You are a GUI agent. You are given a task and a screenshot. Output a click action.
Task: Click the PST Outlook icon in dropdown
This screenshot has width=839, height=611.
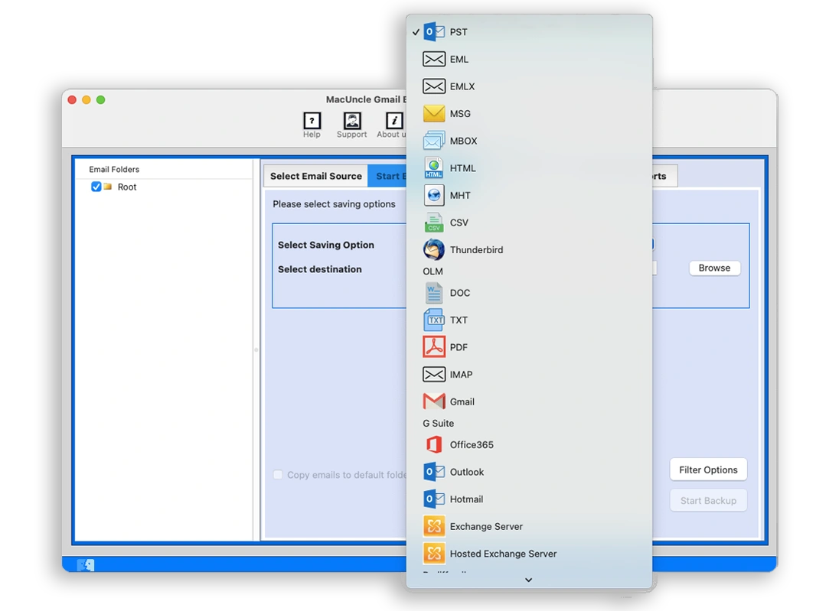pos(433,32)
